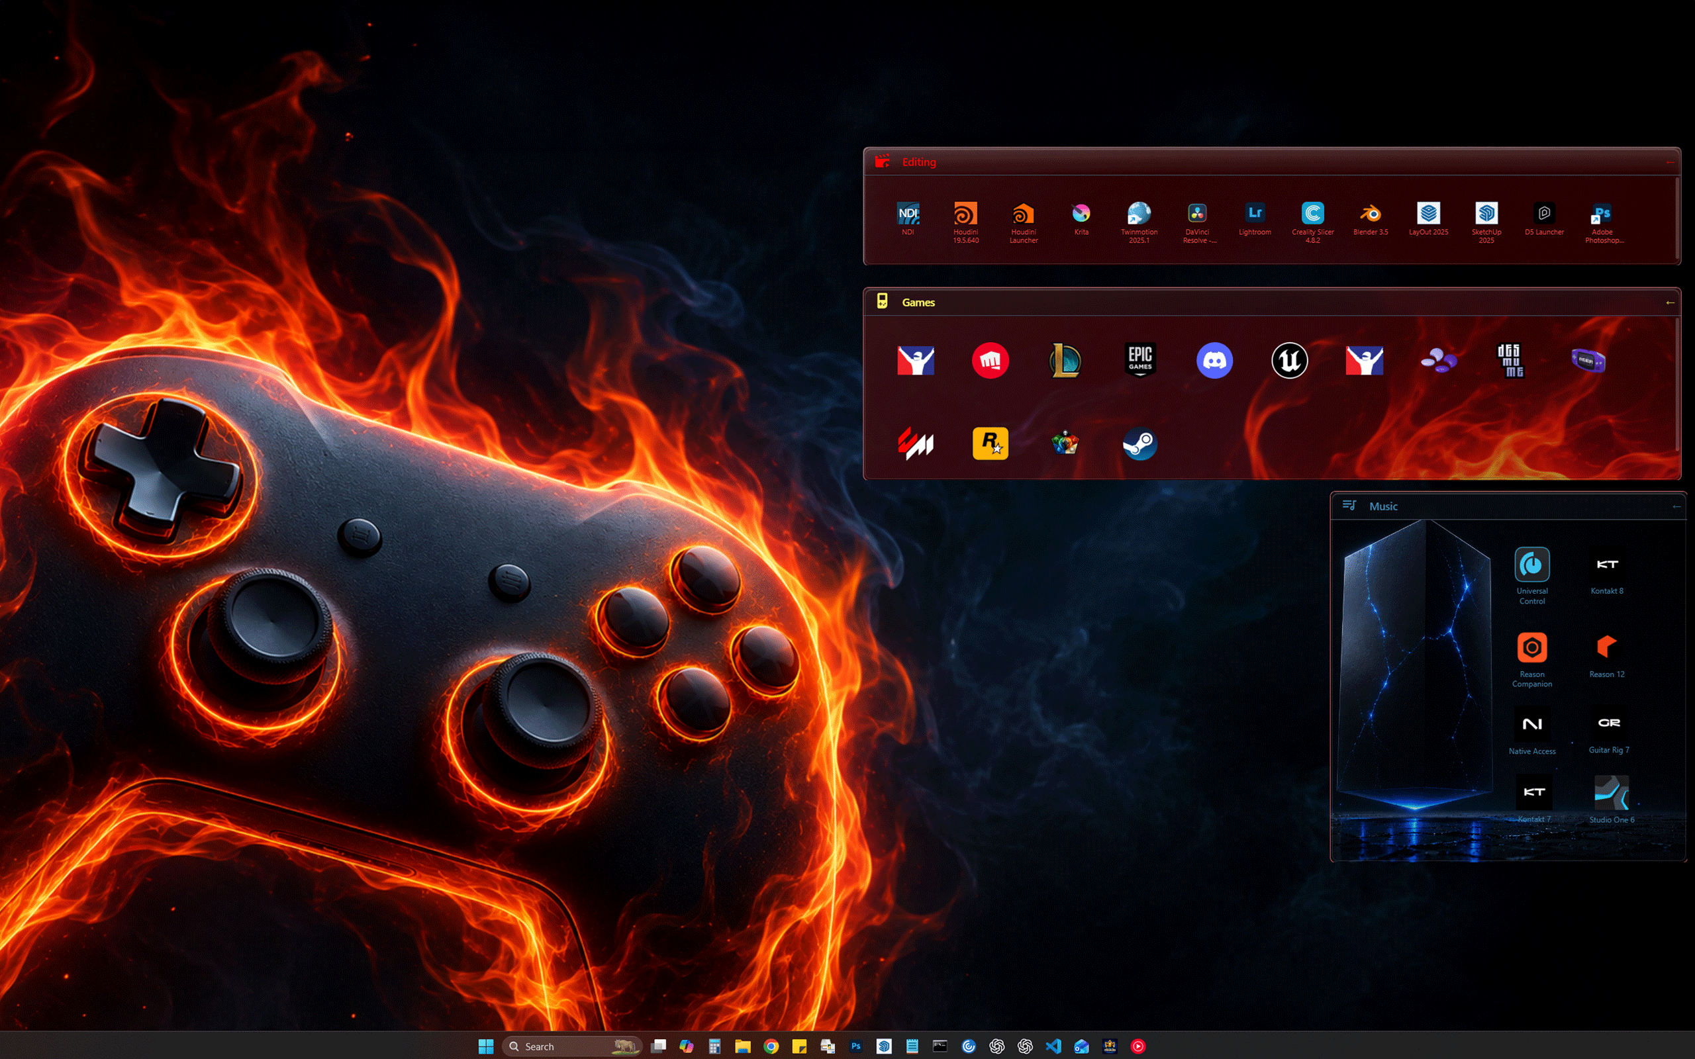Screen dimensions: 1695x1059
Task: Click the taskbar Search box
Action: point(572,1046)
